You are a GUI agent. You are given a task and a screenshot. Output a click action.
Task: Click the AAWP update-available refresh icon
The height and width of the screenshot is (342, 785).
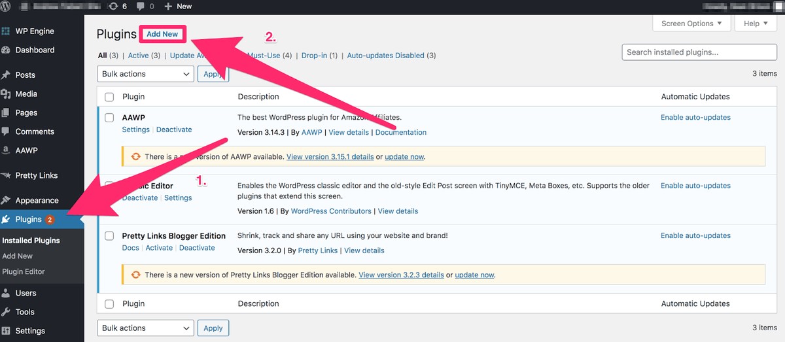[x=136, y=157]
